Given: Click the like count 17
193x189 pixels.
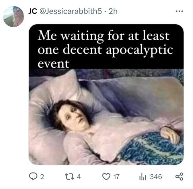Looking at the screenshot, I should 117,177.
